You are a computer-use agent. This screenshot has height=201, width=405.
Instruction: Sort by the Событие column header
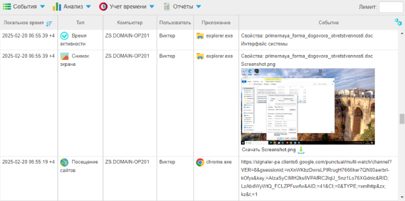pyautogui.click(x=329, y=23)
